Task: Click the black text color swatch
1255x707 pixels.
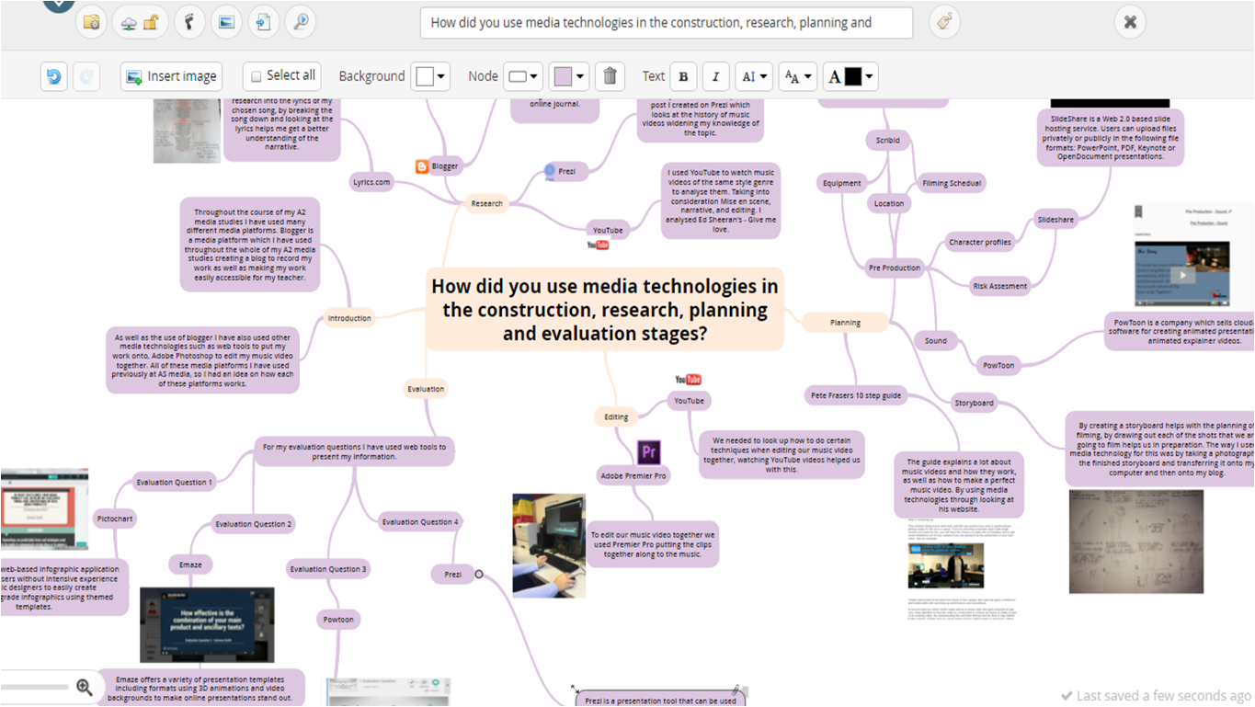Action: point(852,76)
